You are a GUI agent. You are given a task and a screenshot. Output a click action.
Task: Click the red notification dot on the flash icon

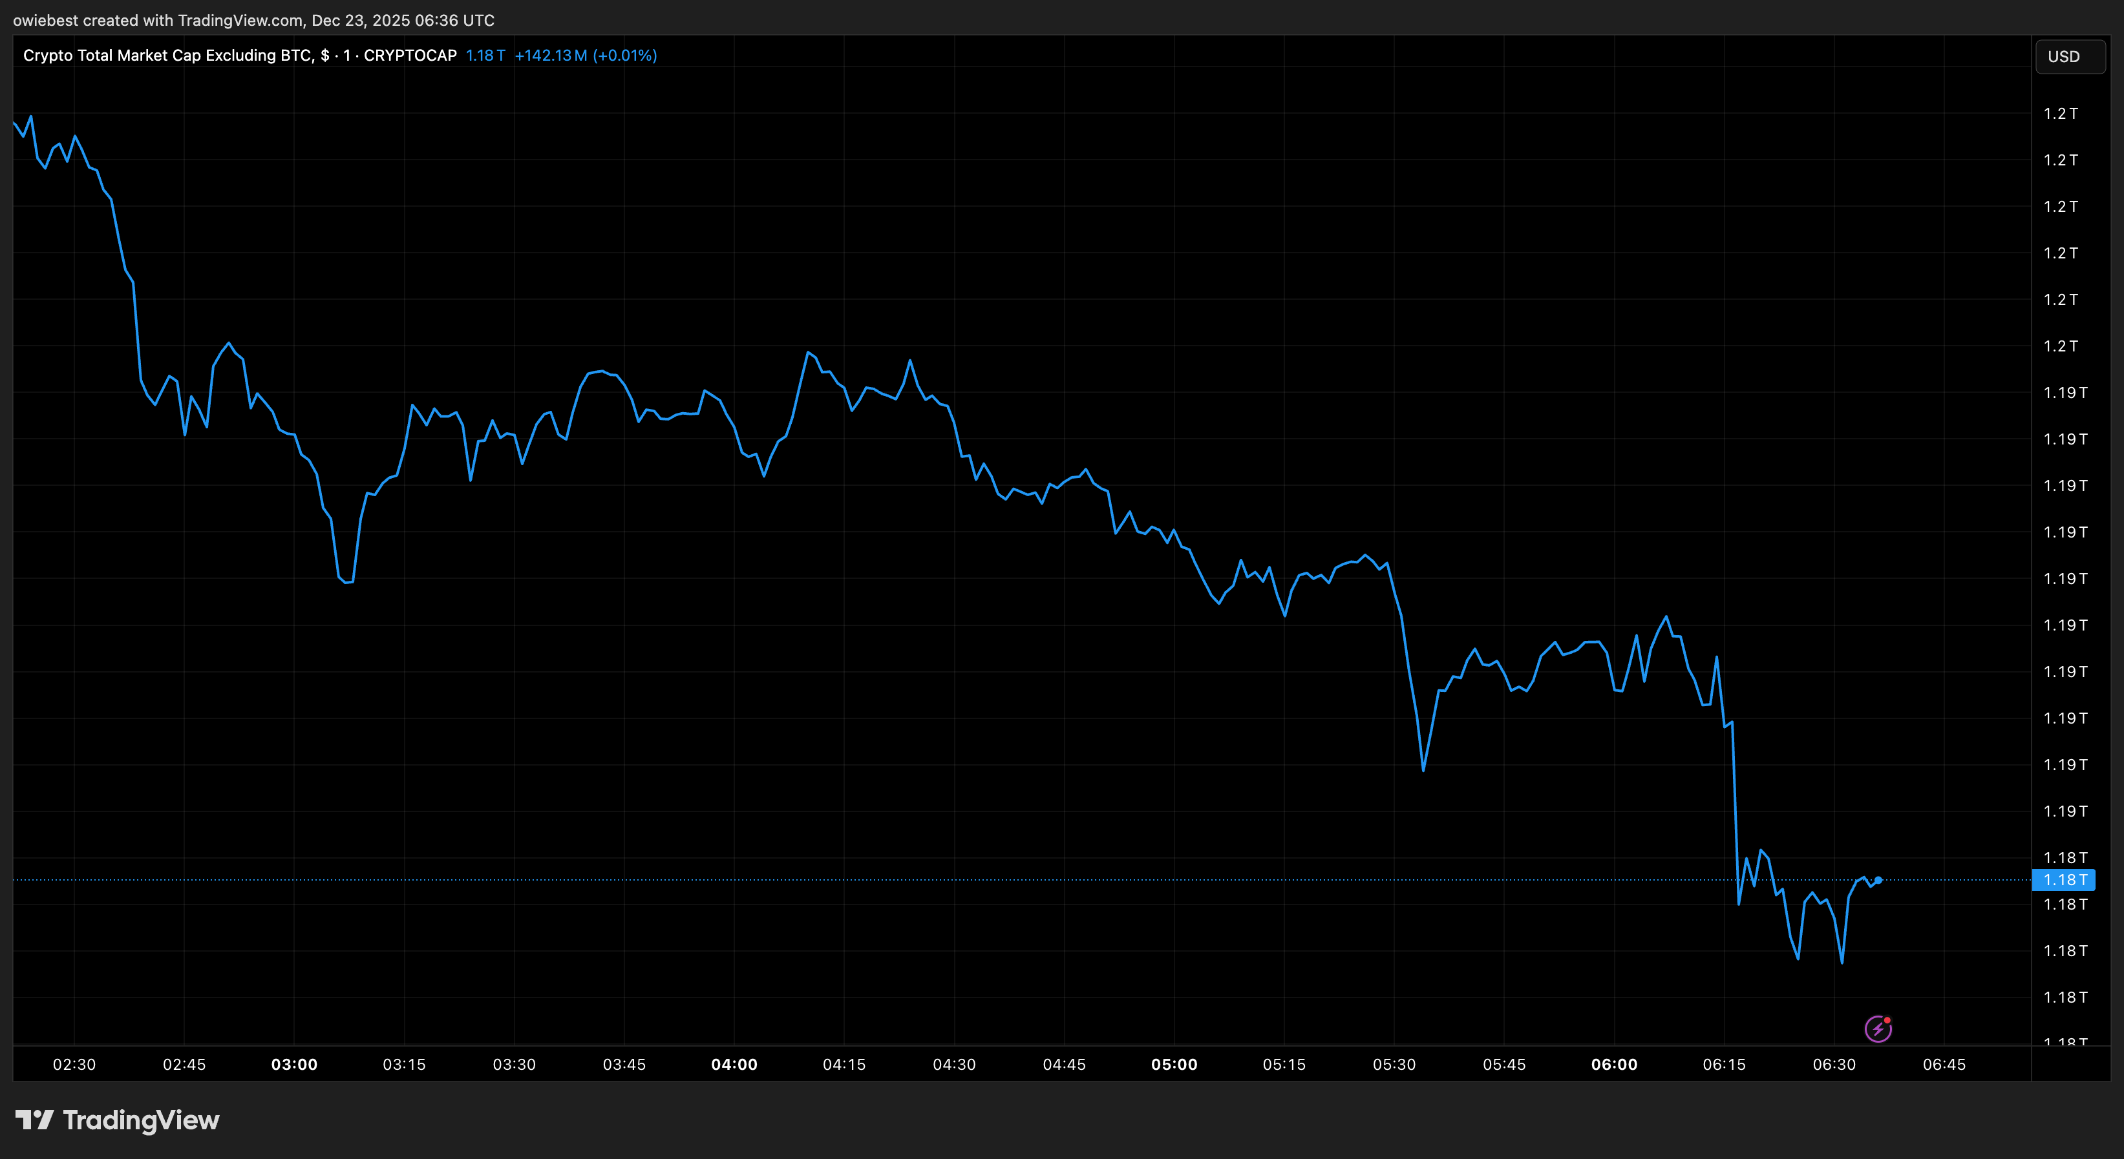click(x=1887, y=1019)
